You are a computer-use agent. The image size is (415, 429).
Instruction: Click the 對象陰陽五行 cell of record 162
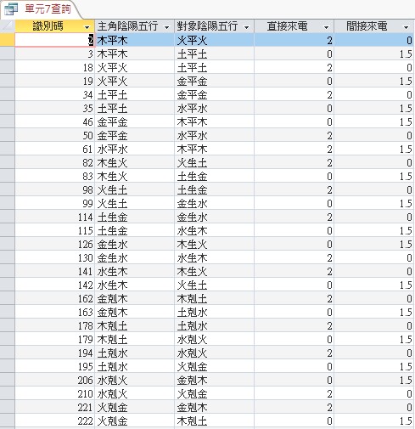click(x=214, y=298)
